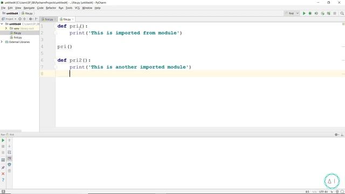Image resolution: width=345 pixels, height=194 pixels.
Task: Go up the stack trace arrow
Action: click(x=9, y=140)
